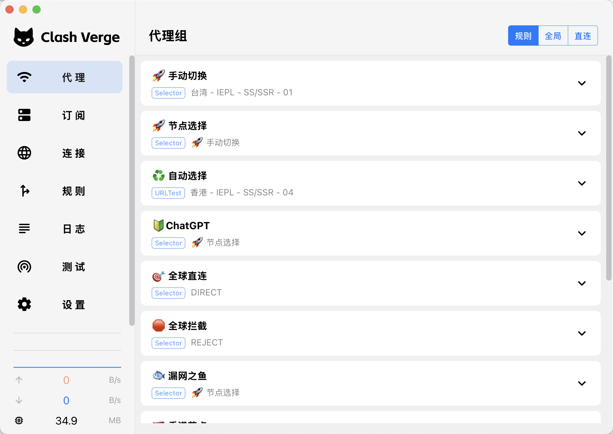Select the 节点选择 proxy group title

coord(187,126)
